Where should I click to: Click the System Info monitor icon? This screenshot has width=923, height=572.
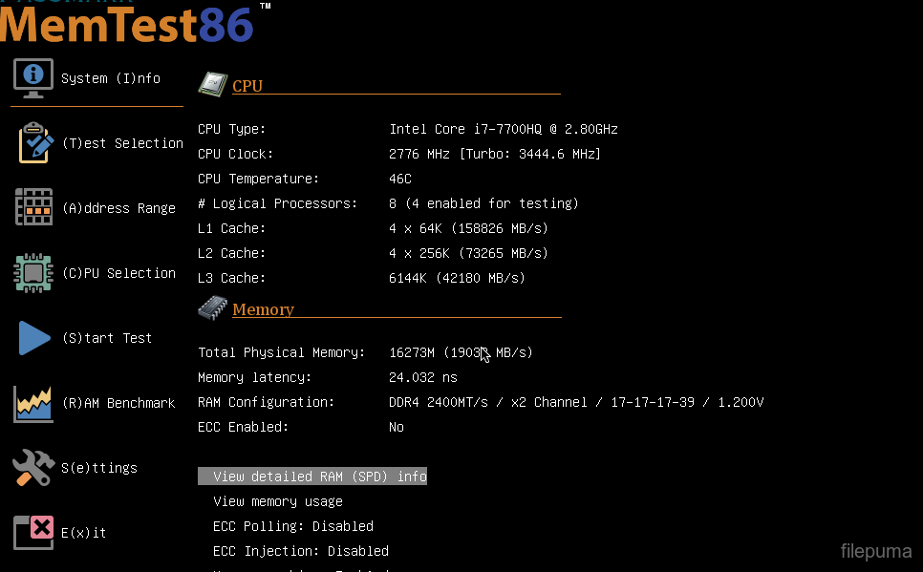click(33, 77)
